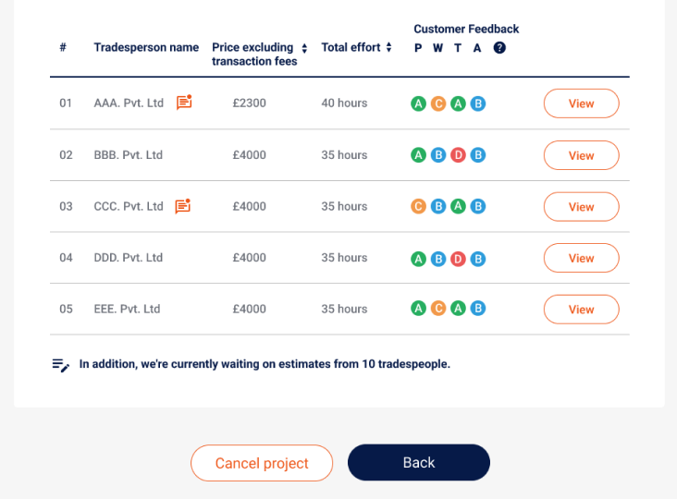Click the Cancel project button
The width and height of the screenshot is (677, 499).
(262, 463)
